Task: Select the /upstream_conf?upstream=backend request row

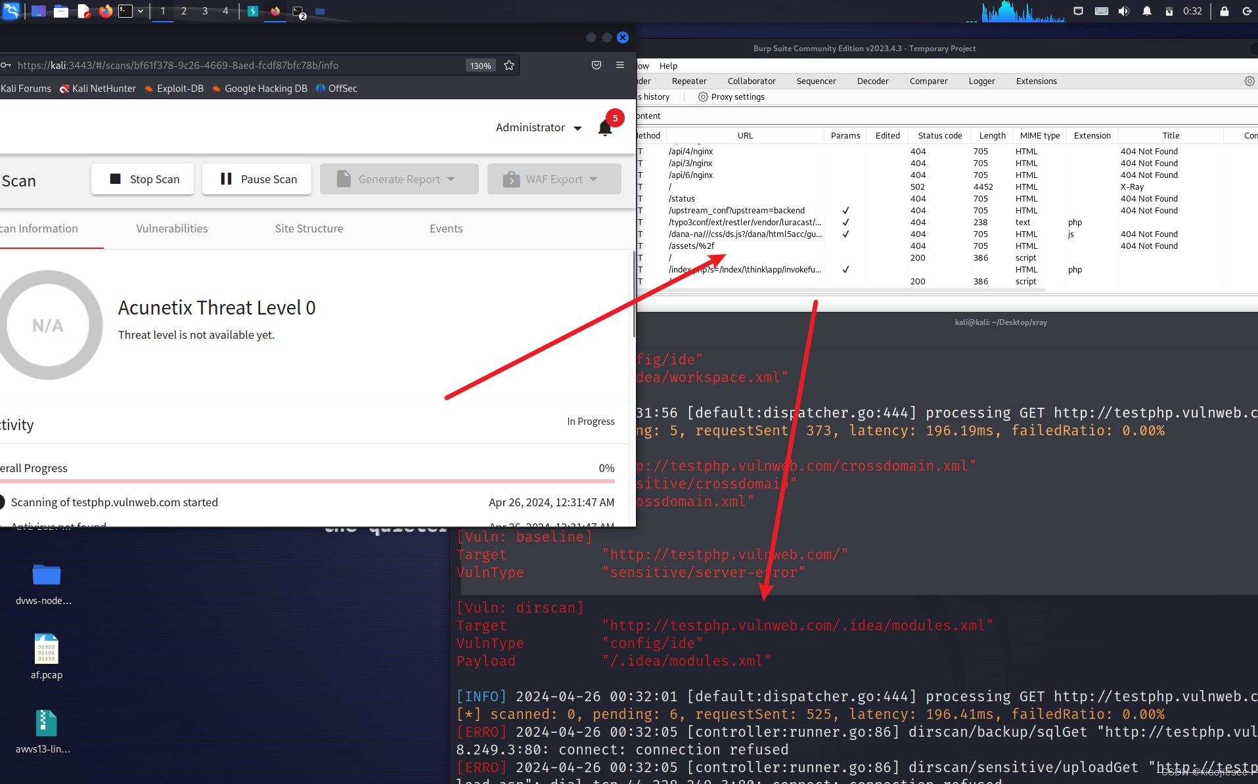Action: [946, 211]
